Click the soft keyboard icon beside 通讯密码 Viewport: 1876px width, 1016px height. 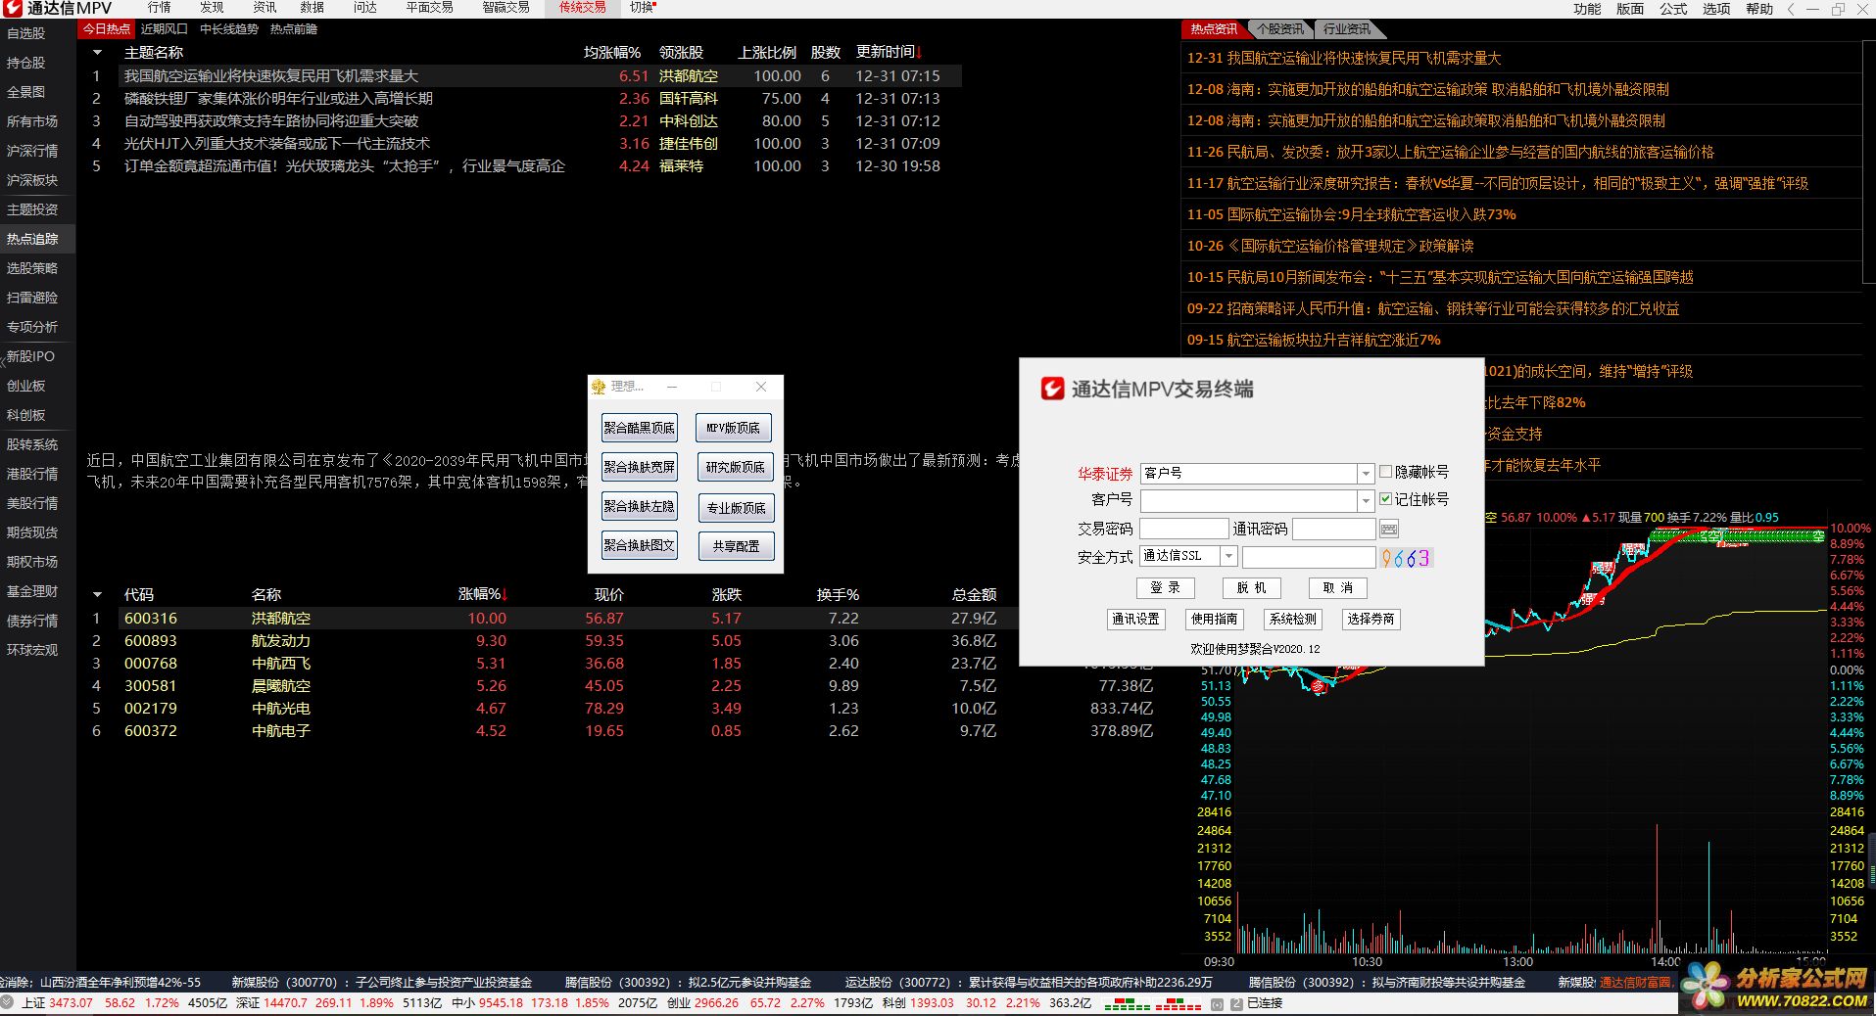(x=1388, y=530)
